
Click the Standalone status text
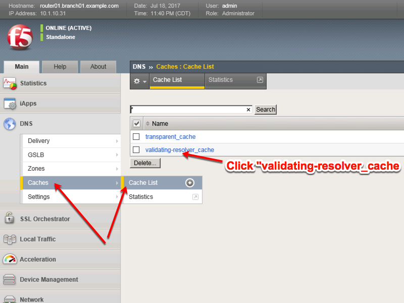61,37
